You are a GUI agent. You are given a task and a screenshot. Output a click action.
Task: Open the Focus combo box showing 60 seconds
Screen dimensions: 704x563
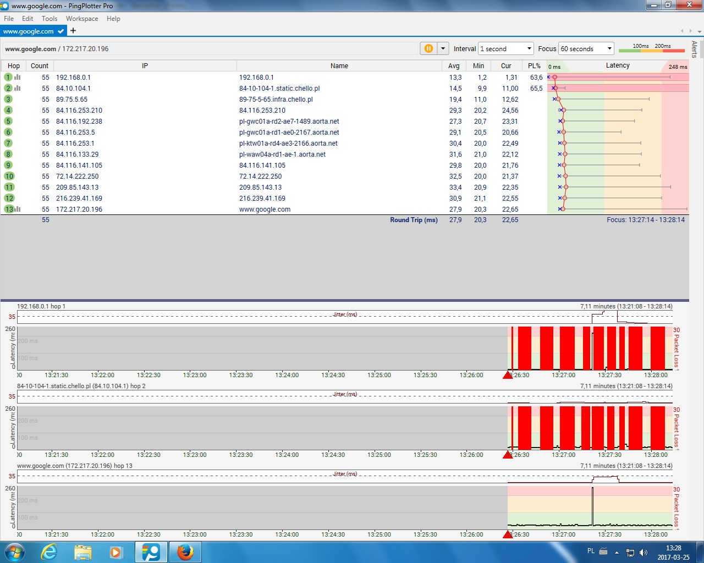(586, 48)
